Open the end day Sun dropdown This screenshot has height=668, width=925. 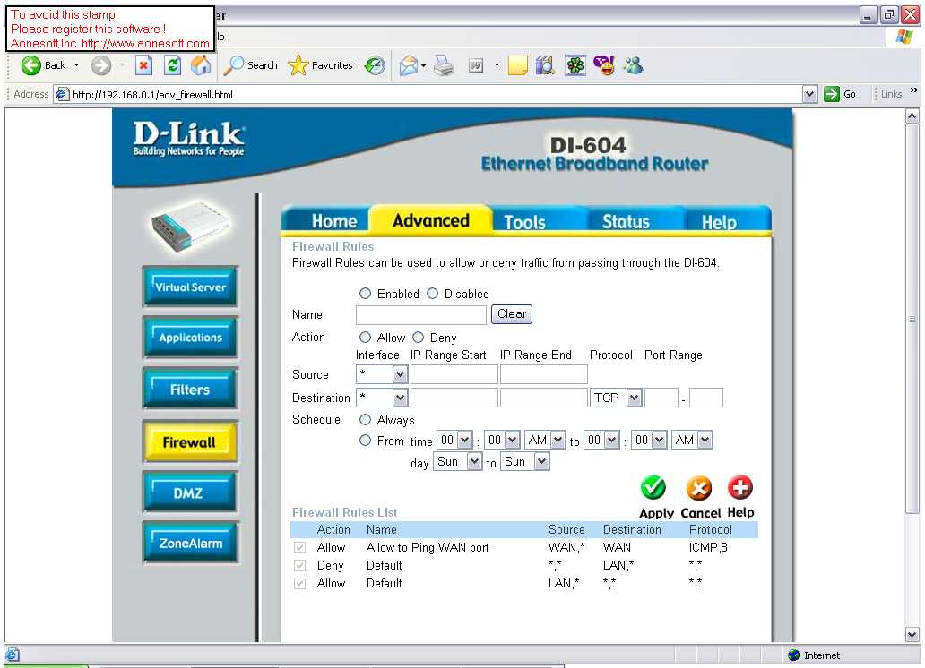point(525,461)
